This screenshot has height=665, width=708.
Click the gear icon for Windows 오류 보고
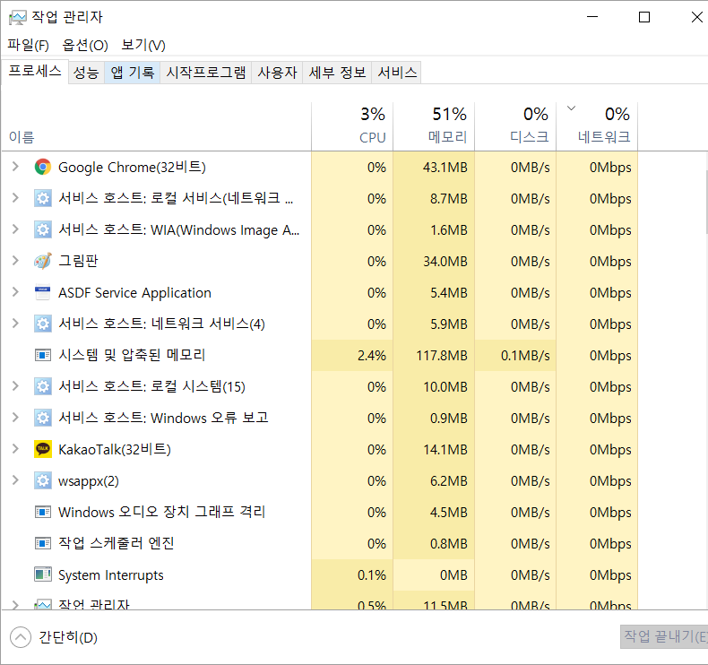43,418
